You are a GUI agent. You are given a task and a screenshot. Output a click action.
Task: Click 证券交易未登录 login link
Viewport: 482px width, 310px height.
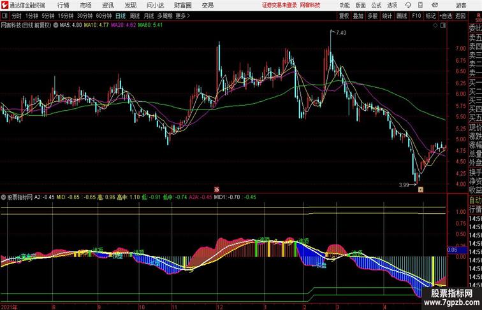coord(279,5)
